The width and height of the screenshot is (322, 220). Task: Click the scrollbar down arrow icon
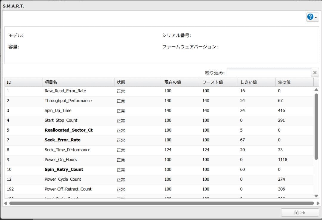tap(316, 196)
